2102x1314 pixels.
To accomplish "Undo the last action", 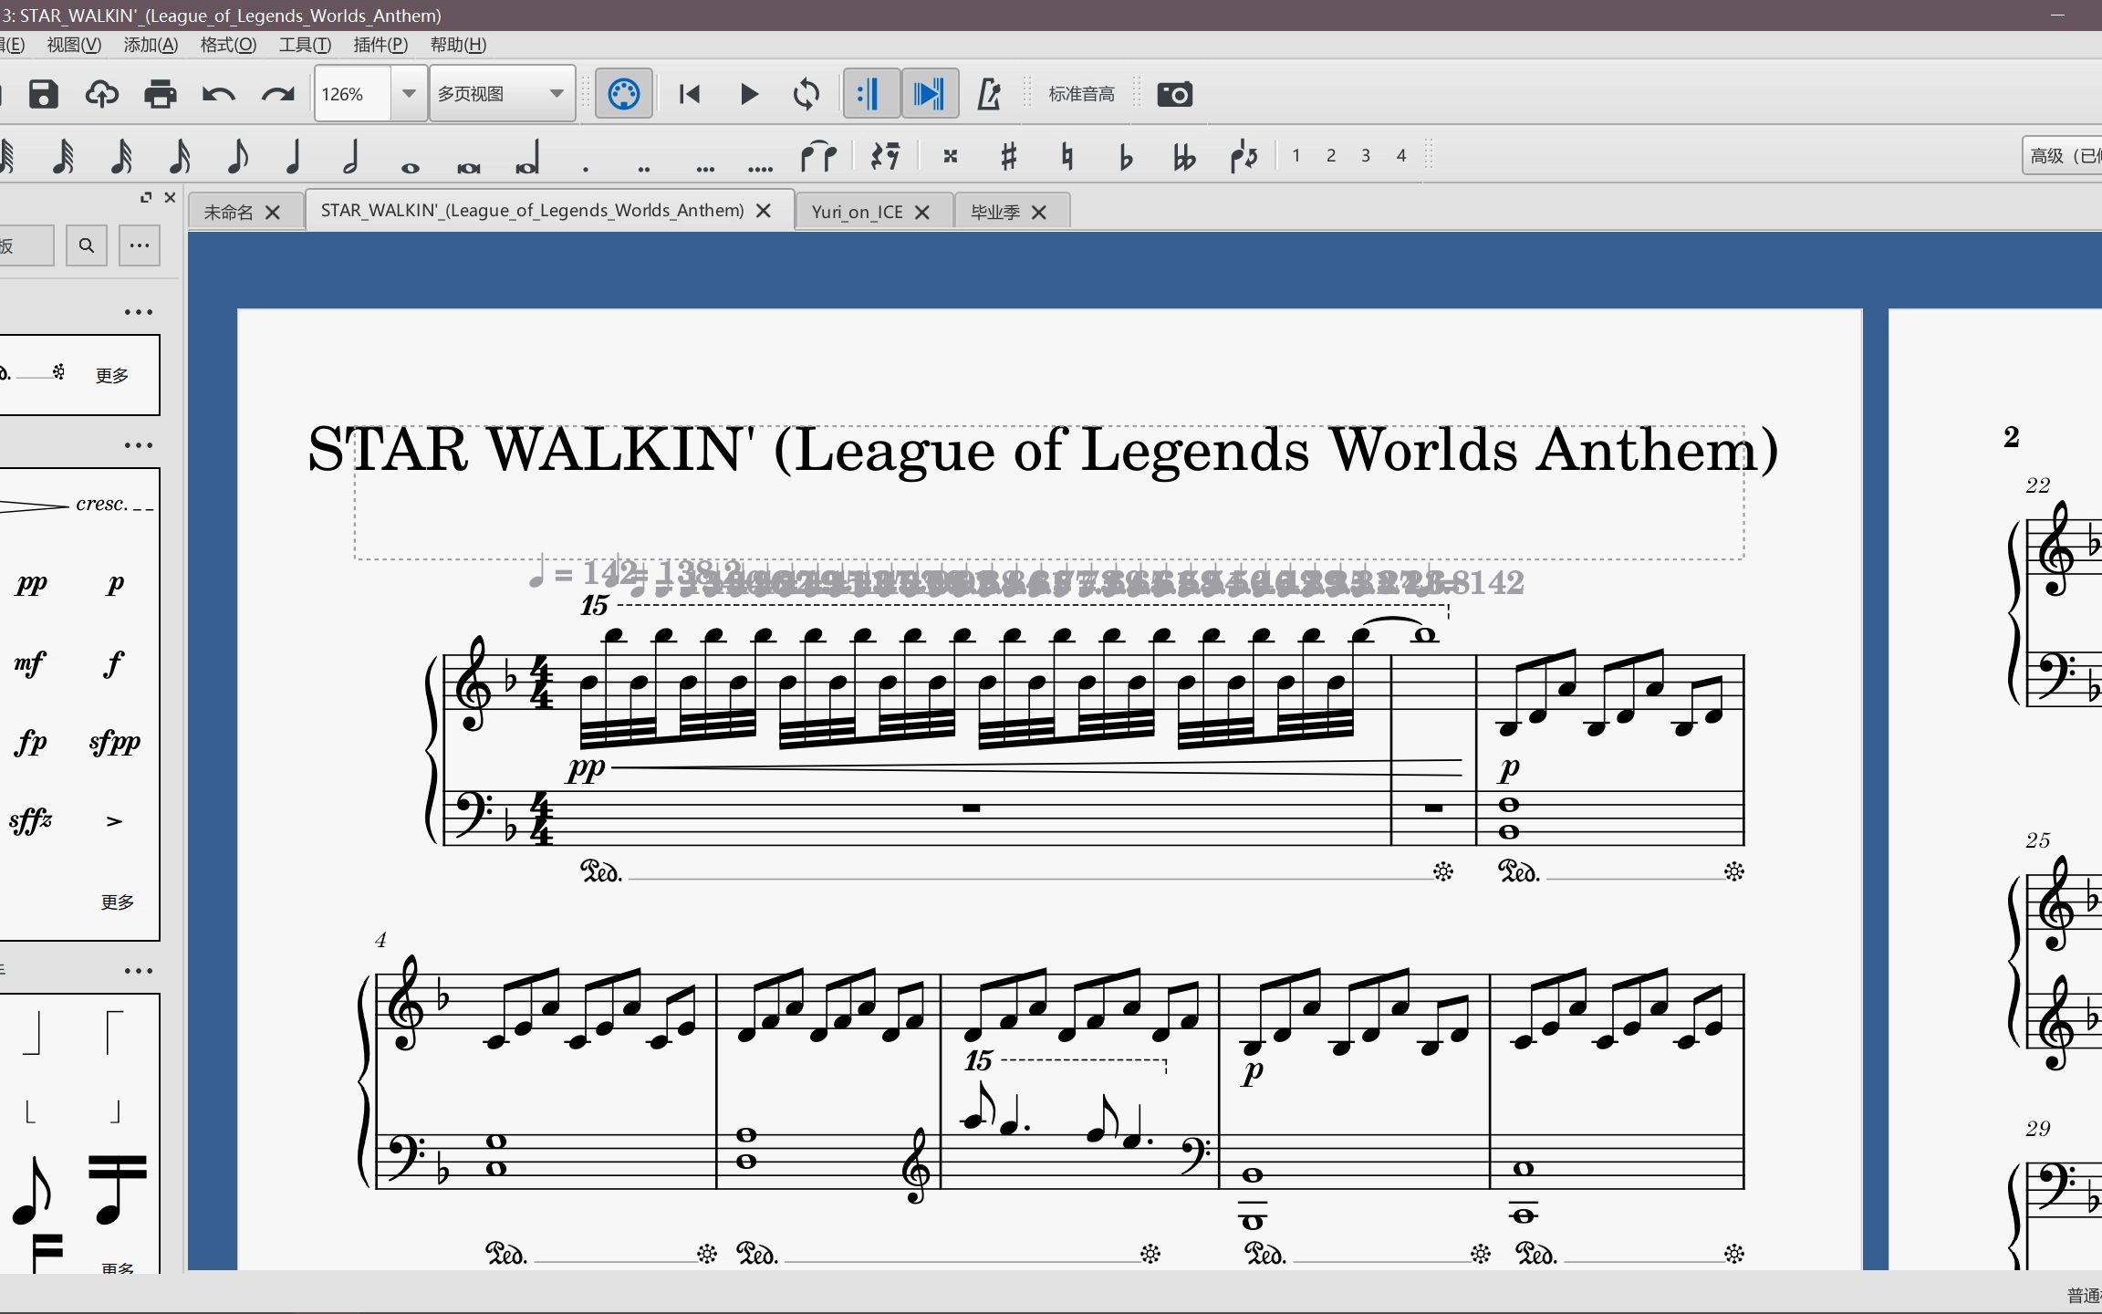I will pos(219,94).
